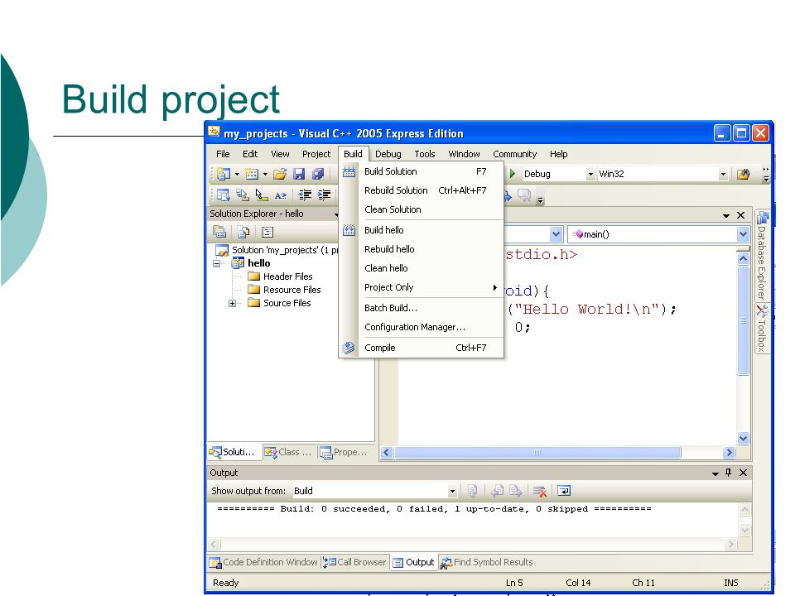Open the Add New Item dropdown arrow
This screenshot has width=795, height=596.
coord(265,174)
